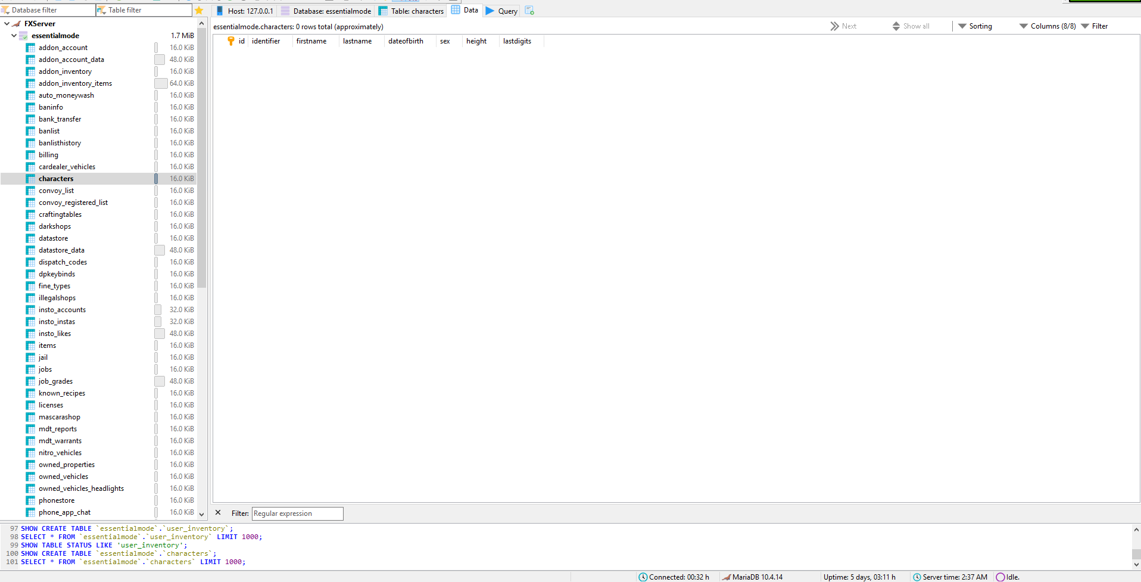The height and width of the screenshot is (582, 1141).
Task: Click the clear filter X icon near the Filter box
Action: (x=218, y=513)
